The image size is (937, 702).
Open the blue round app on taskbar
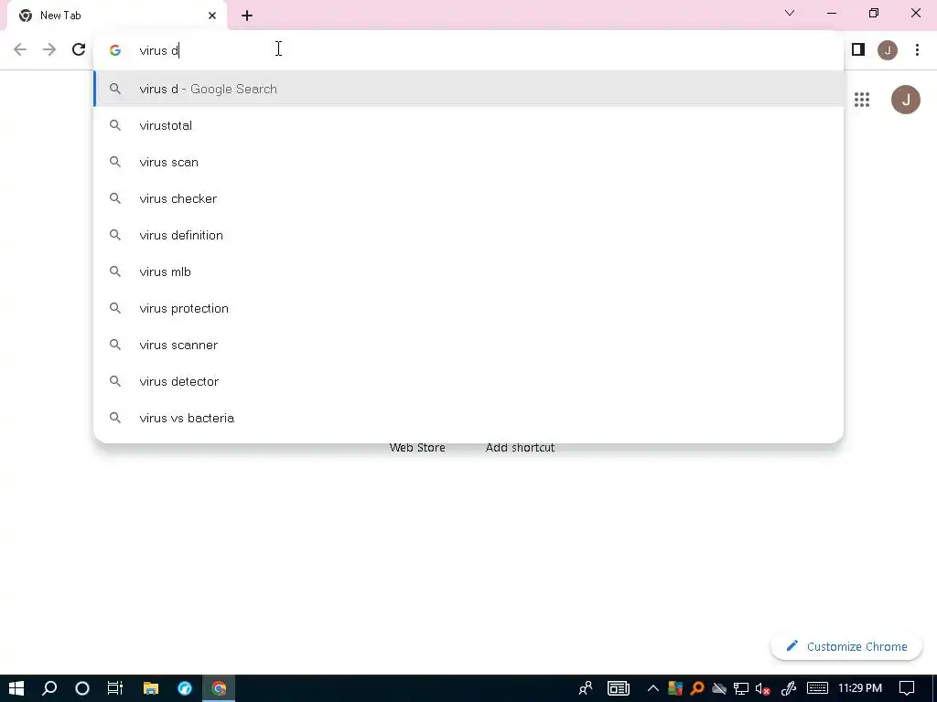(x=185, y=688)
